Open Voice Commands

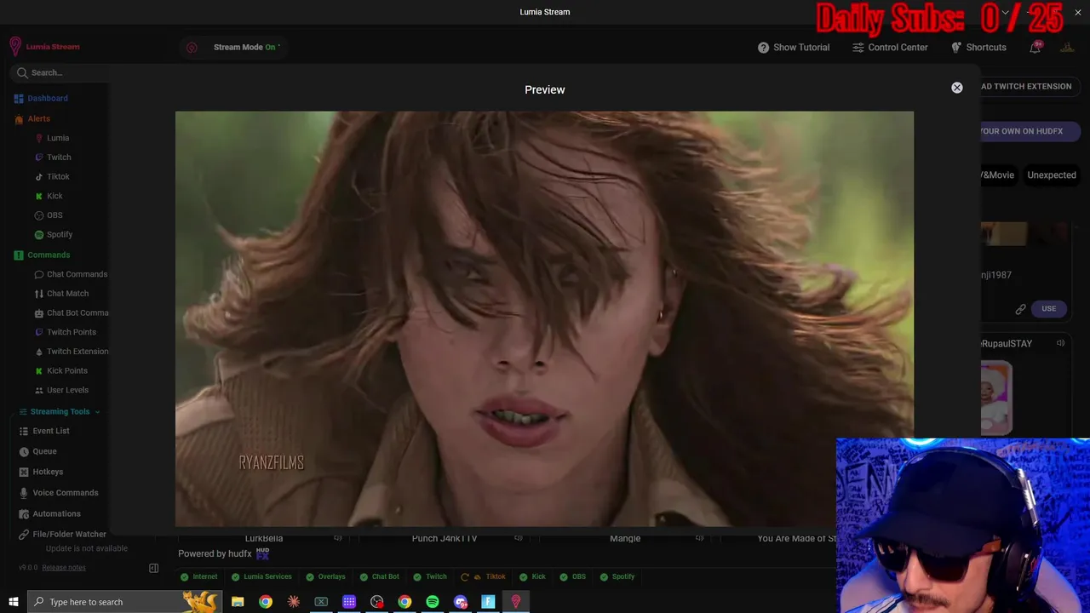point(58,492)
